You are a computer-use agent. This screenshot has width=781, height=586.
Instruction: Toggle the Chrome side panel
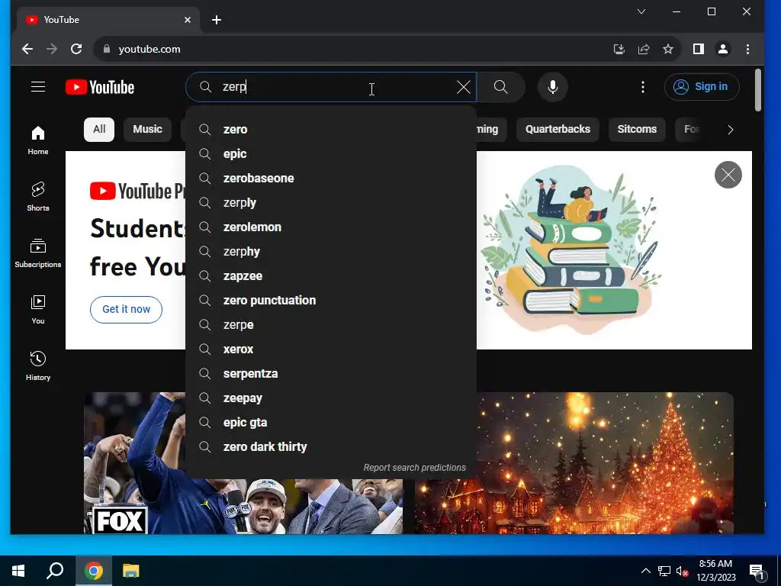(x=699, y=49)
